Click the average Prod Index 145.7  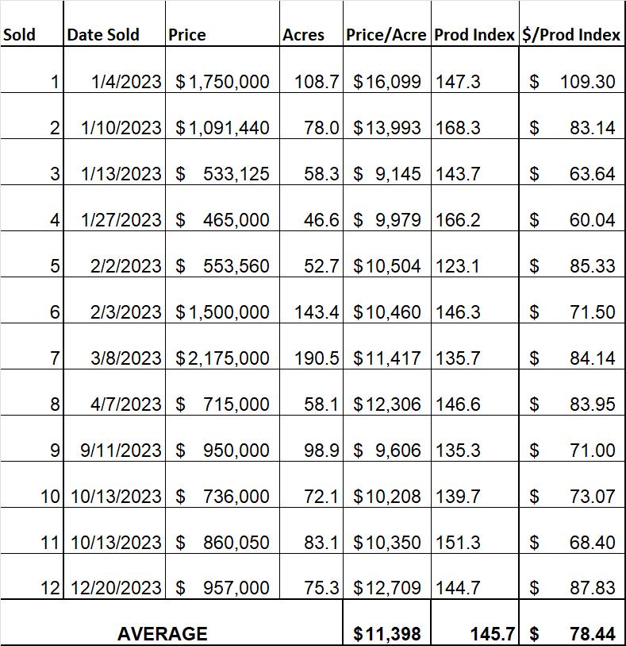point(474,622)
